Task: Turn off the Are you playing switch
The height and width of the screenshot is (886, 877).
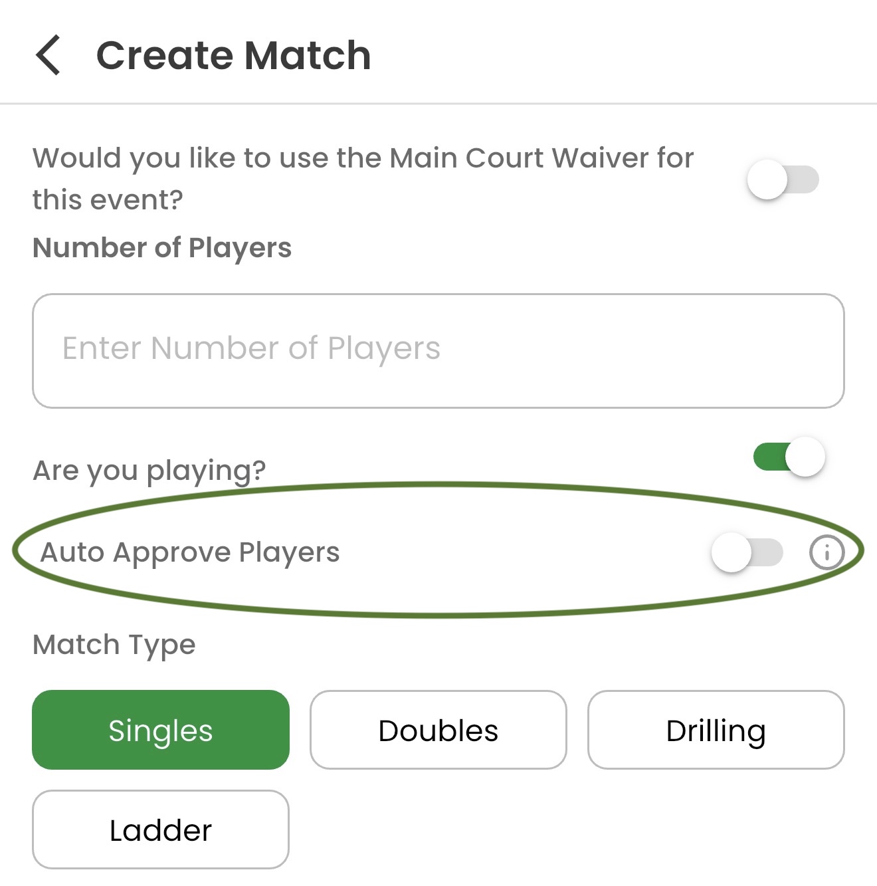Action: click(x=789, y=457)
